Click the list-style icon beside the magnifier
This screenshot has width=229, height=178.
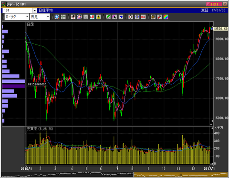[x=63, y=17]
